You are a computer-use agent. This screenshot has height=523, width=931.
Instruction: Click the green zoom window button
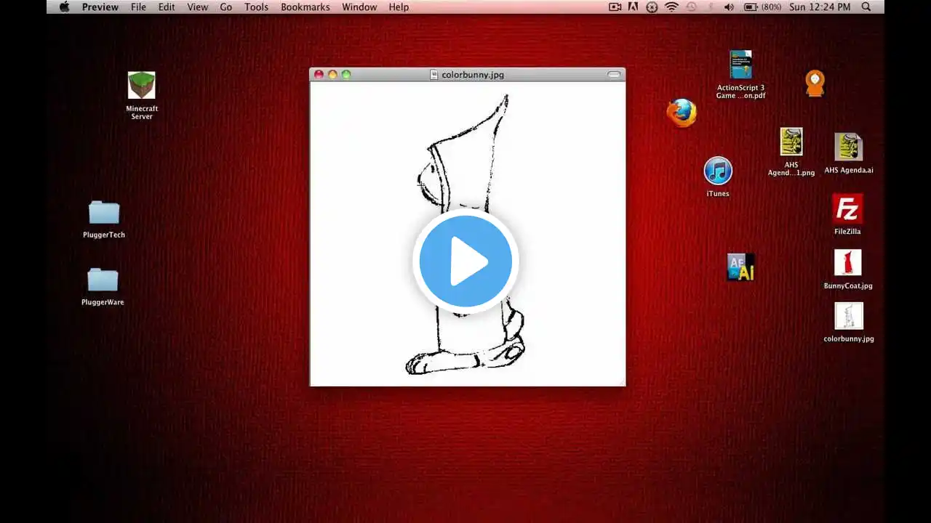point(346,74)
